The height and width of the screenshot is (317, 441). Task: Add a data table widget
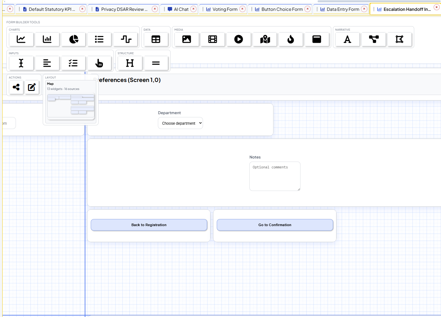[x=156, y=39]
